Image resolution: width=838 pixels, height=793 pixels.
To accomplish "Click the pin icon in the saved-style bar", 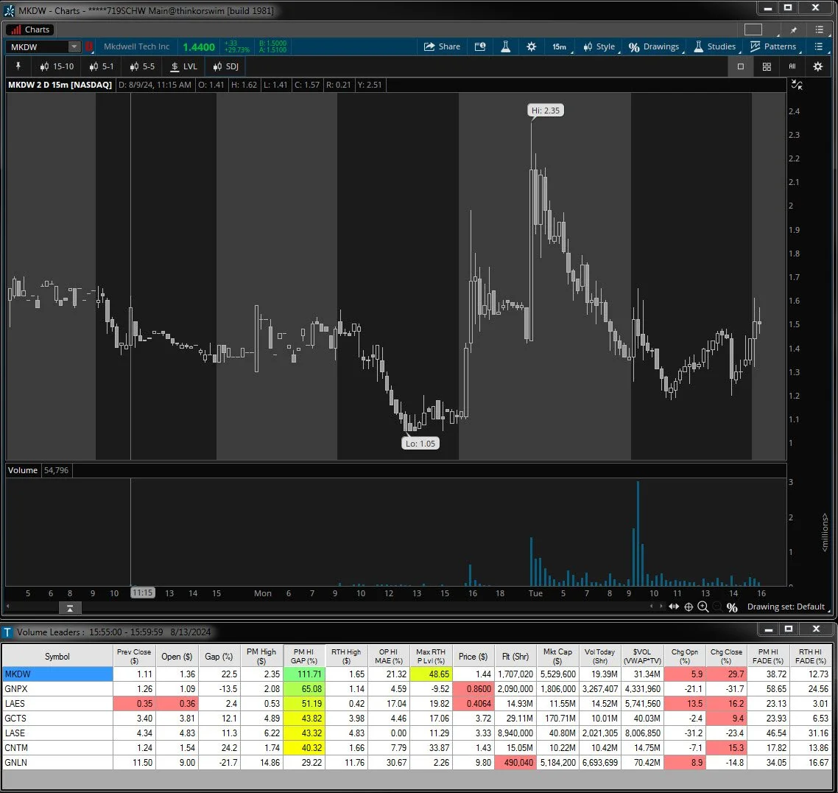I will tap(18, 66).
